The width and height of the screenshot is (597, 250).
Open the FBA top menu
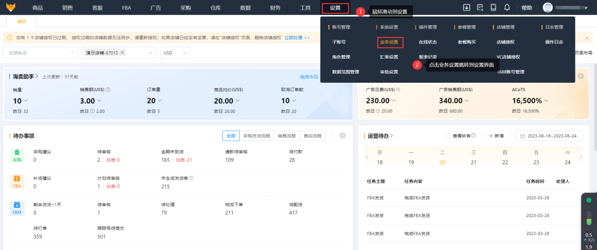tap(126, 8)
